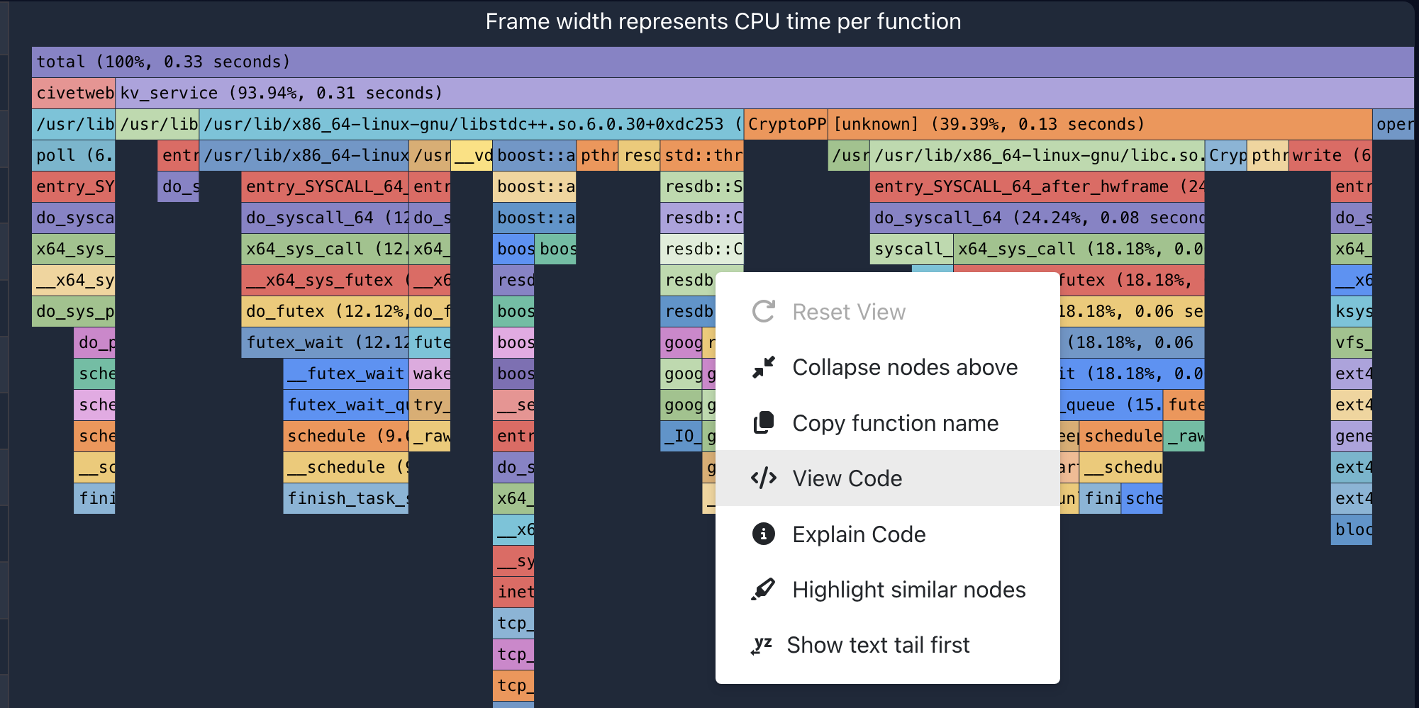Select Copy function name menu entry
Screen dimensions: 1419x708
tap(888, 423)
